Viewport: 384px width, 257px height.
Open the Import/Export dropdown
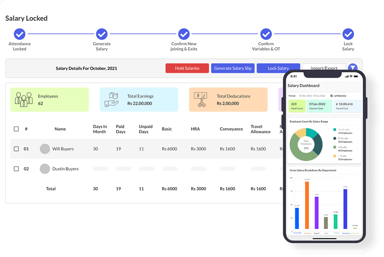[324, 67]
